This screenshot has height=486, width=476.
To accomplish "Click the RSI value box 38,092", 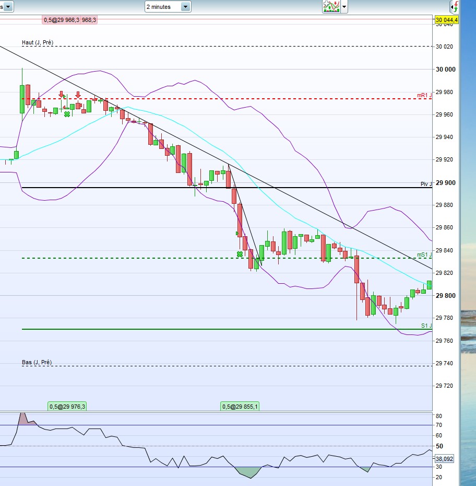I will click(445, 459).
